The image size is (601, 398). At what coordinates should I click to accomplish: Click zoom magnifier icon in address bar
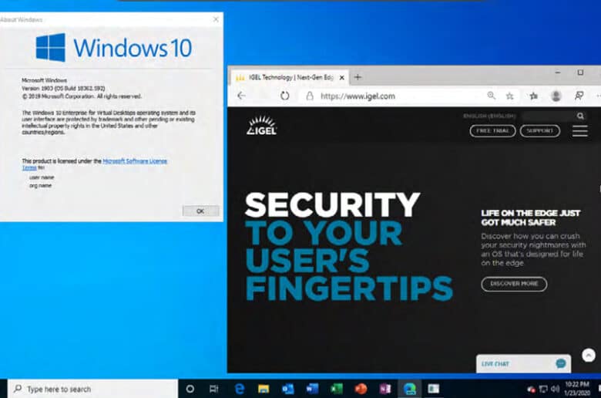click(x=491, y=96)
